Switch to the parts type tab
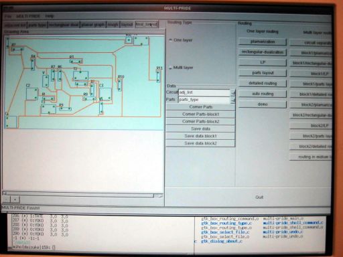343x257 pixels. tap(38, 25)
